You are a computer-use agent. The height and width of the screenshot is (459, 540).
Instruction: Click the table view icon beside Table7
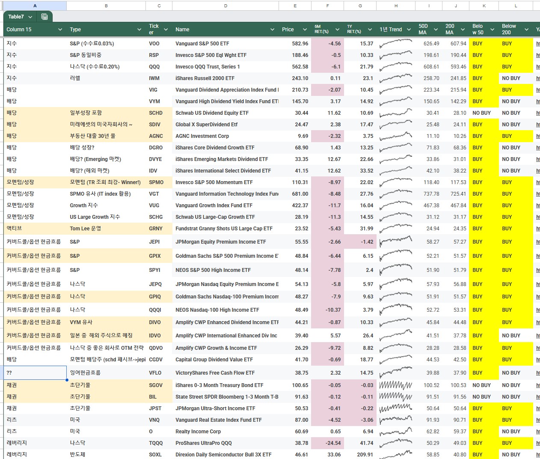click(x=45, y=17)
